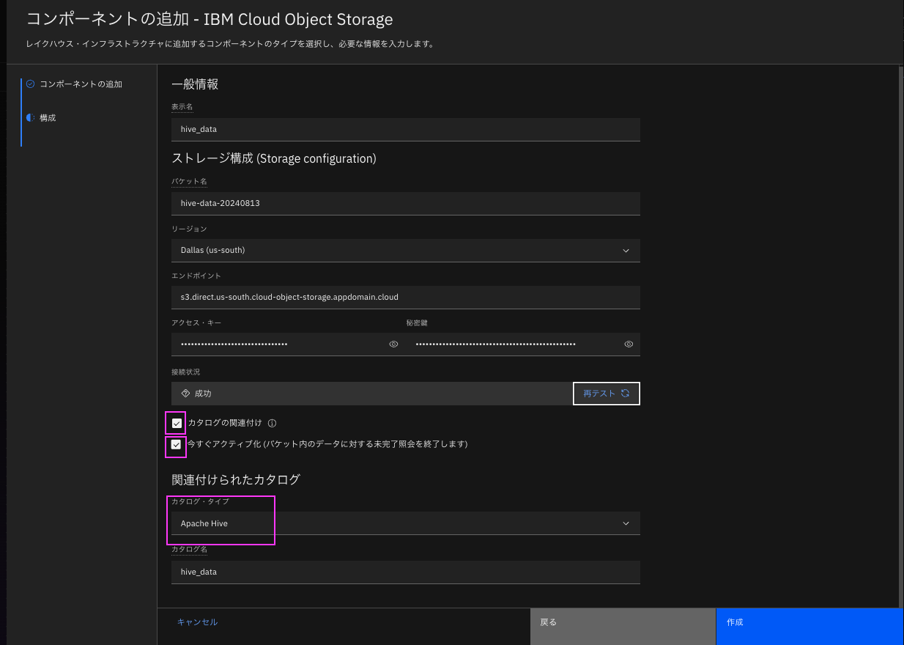Click the 成功 connection status icon

pyautogui.click(x=185, y=394)
